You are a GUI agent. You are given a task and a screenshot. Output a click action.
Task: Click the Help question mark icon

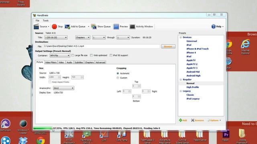(x=213, y=26)
